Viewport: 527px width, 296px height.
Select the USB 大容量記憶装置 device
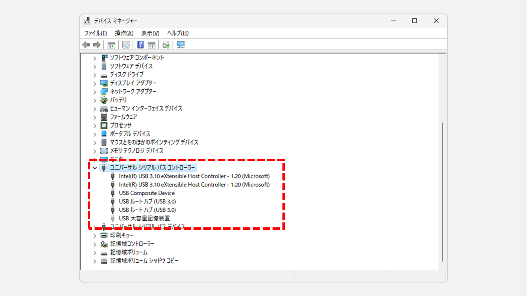pos(144,218)
